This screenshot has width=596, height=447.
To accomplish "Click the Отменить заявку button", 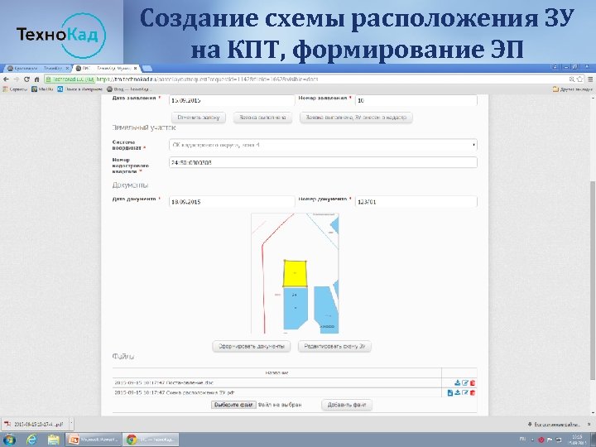I will pyautogui.click(x=199, y=118).
